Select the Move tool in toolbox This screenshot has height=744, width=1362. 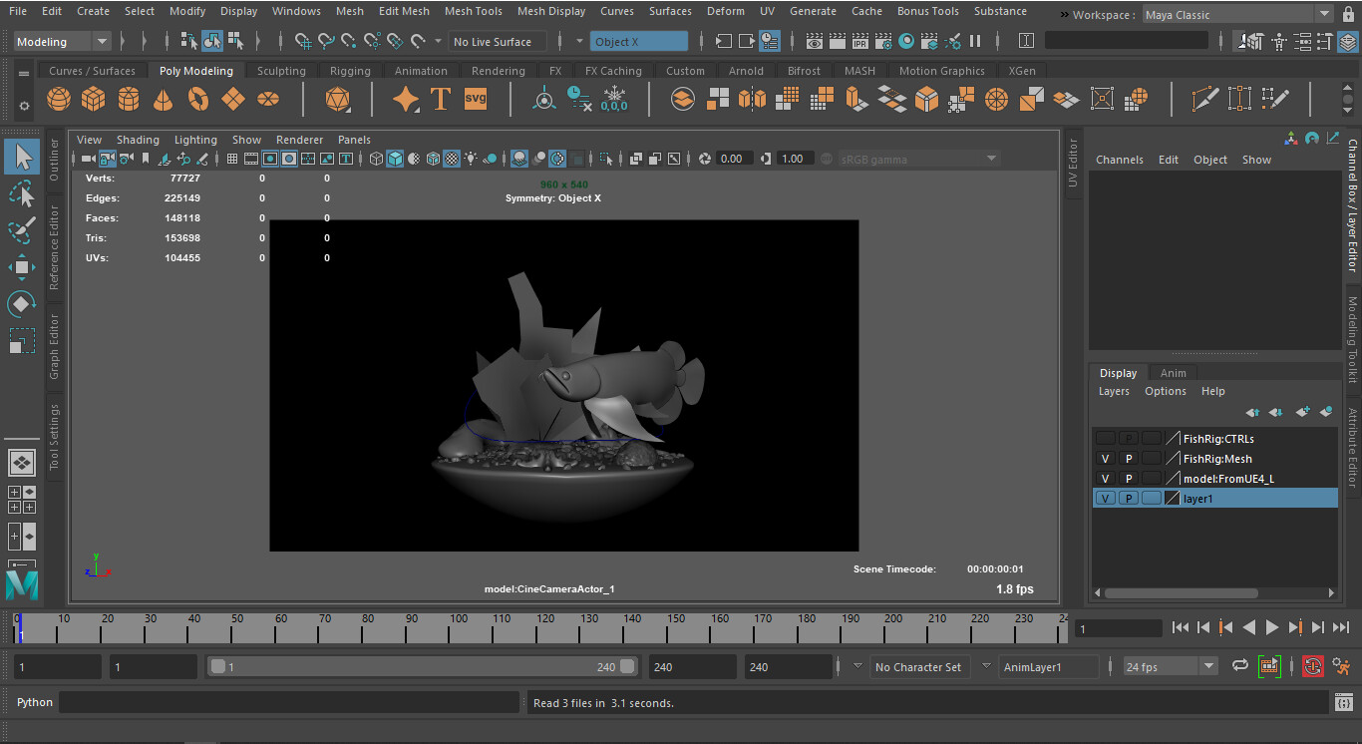tap(22, 266)
